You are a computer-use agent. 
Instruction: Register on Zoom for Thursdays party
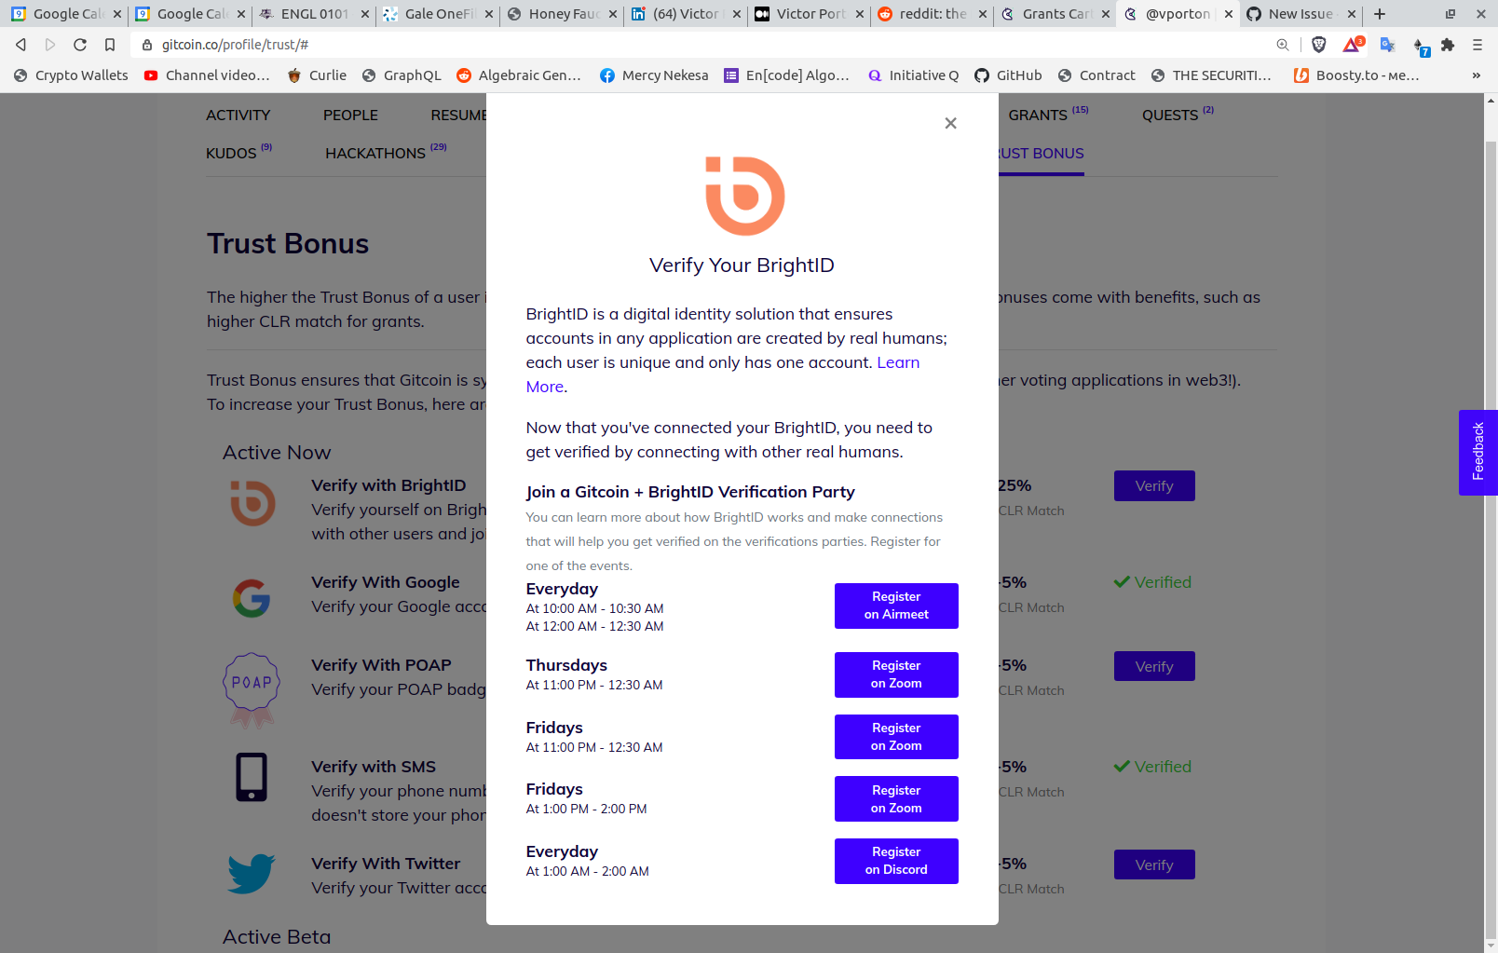click(896, 674)
